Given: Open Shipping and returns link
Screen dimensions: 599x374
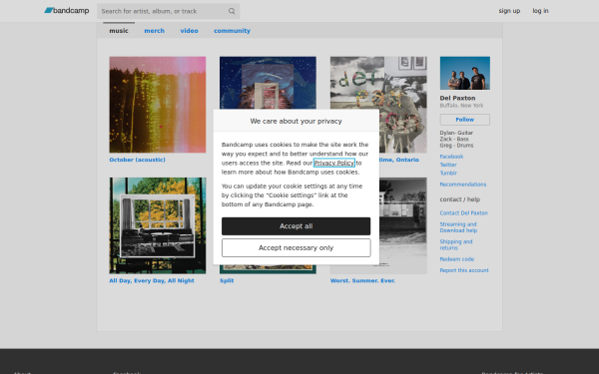Looking at the screenshot, I should point(456,244).
